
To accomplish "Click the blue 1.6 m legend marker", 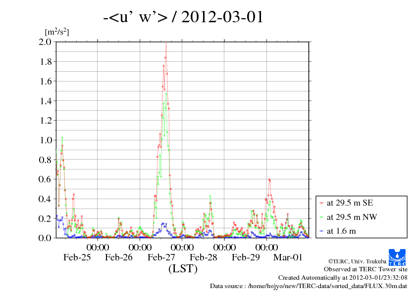I will click(x=321, y=231).
